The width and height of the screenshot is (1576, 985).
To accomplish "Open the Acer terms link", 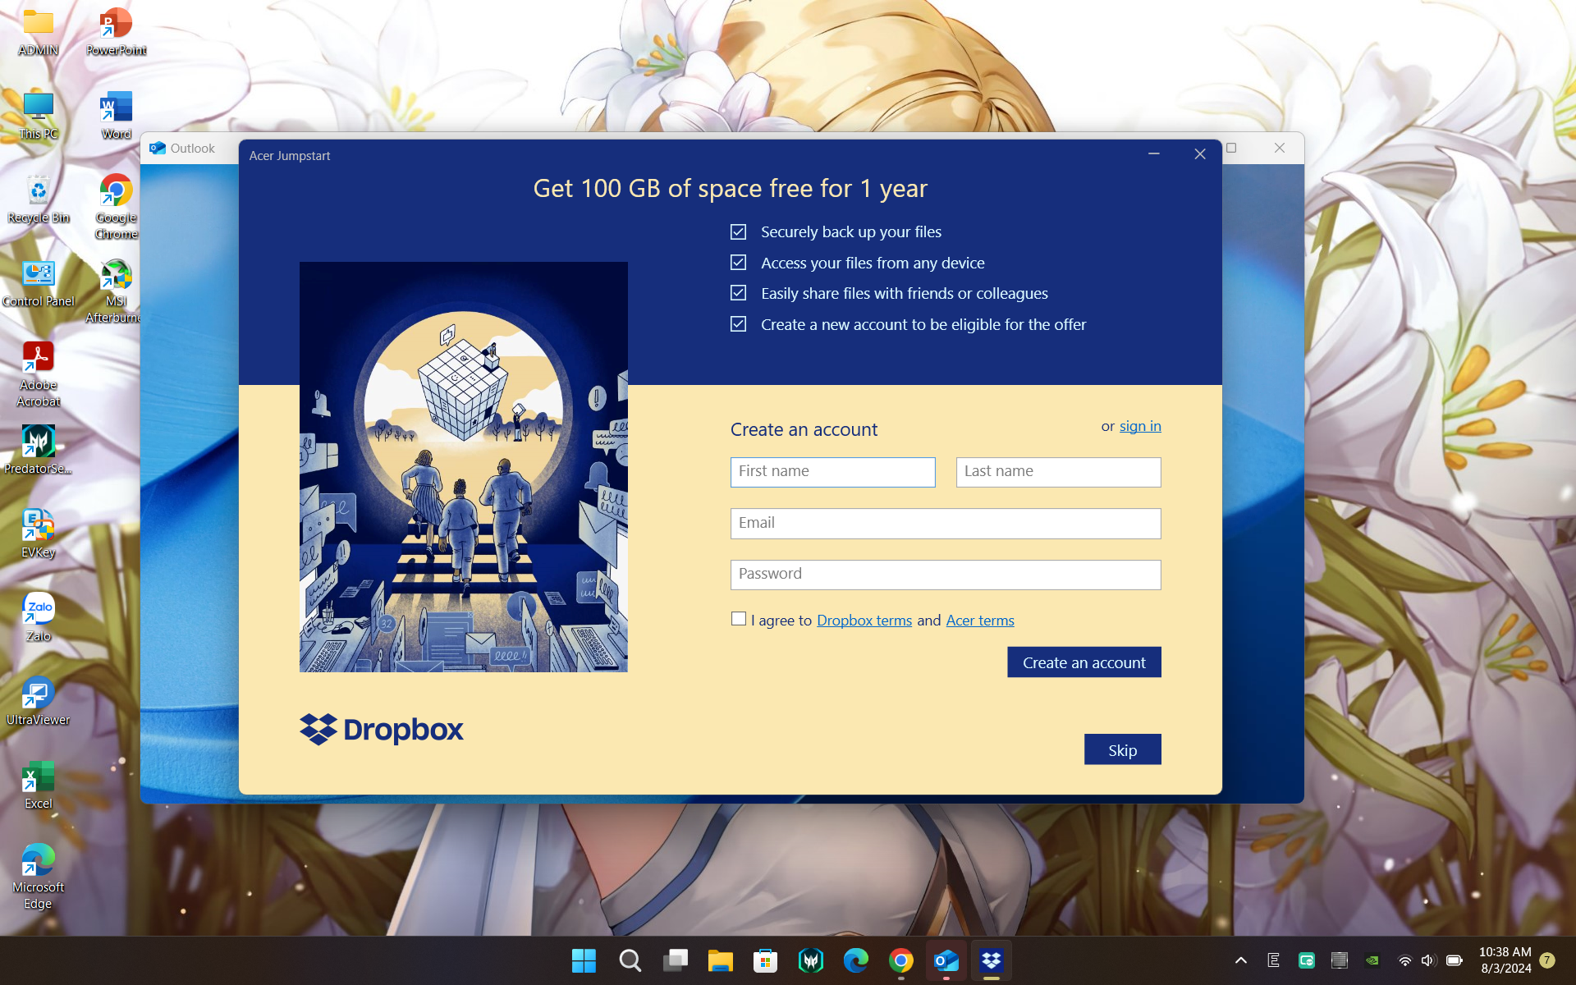I will click(980, 621).
